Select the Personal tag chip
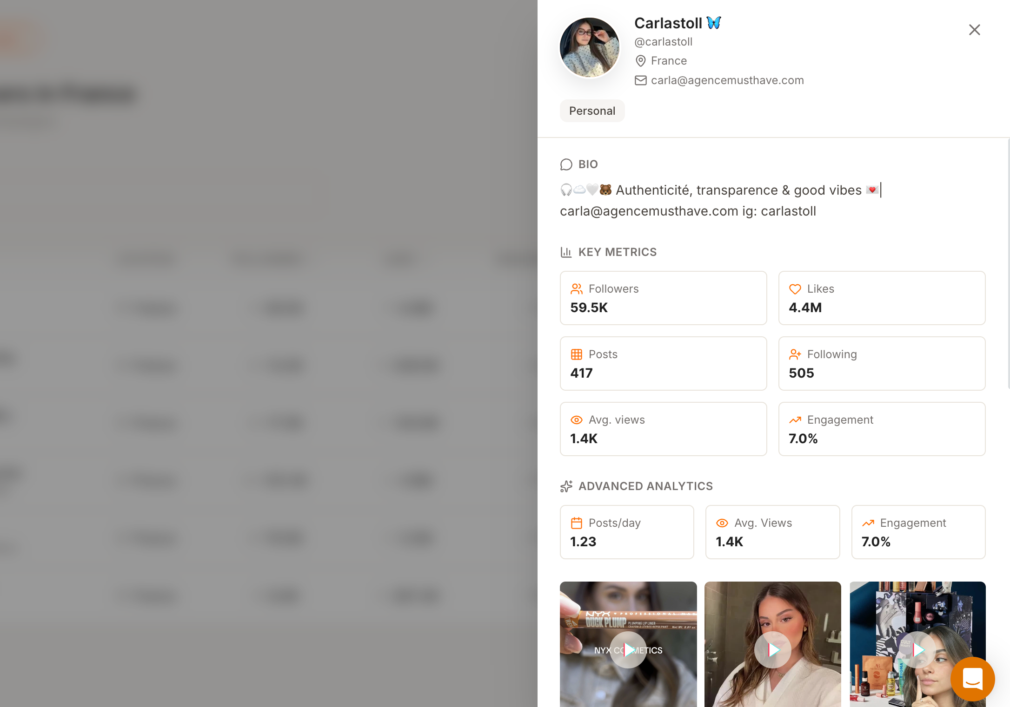The image size is (1010, 707). point(592,111)
